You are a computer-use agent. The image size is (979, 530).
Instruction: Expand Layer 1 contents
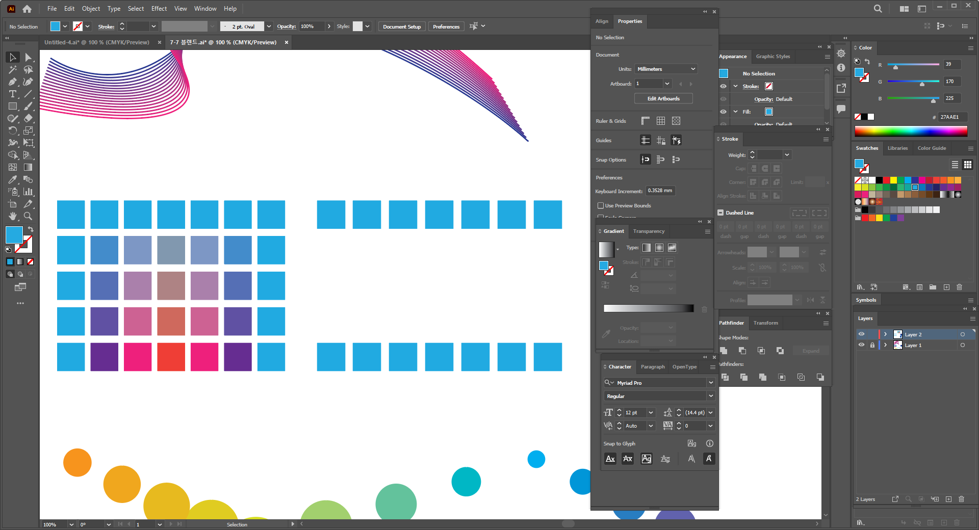point(886,345)
